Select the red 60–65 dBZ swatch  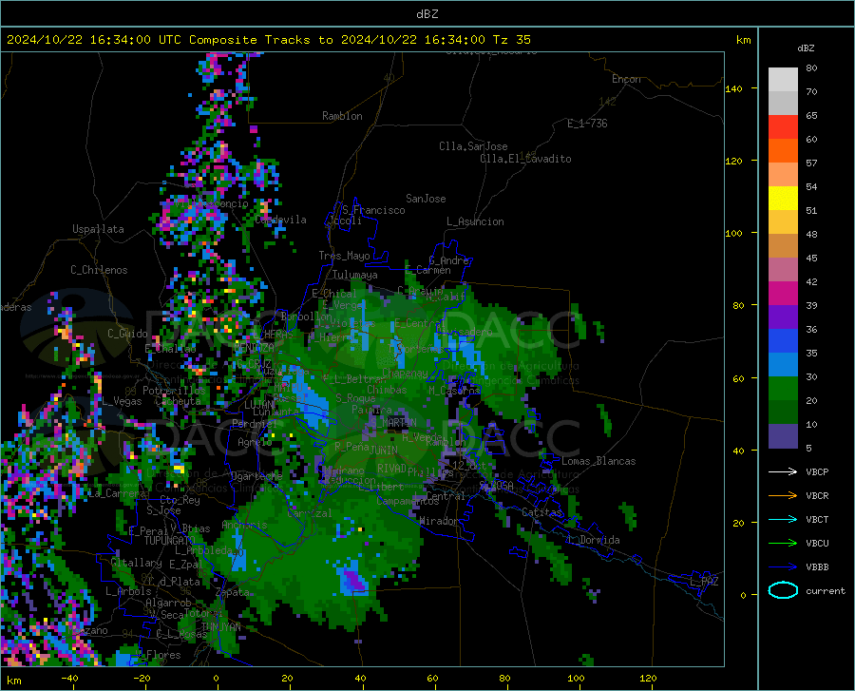[783, 127]
